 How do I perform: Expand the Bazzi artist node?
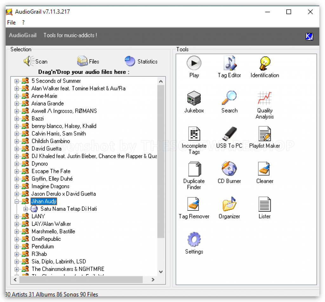click(x=17, y=119)
